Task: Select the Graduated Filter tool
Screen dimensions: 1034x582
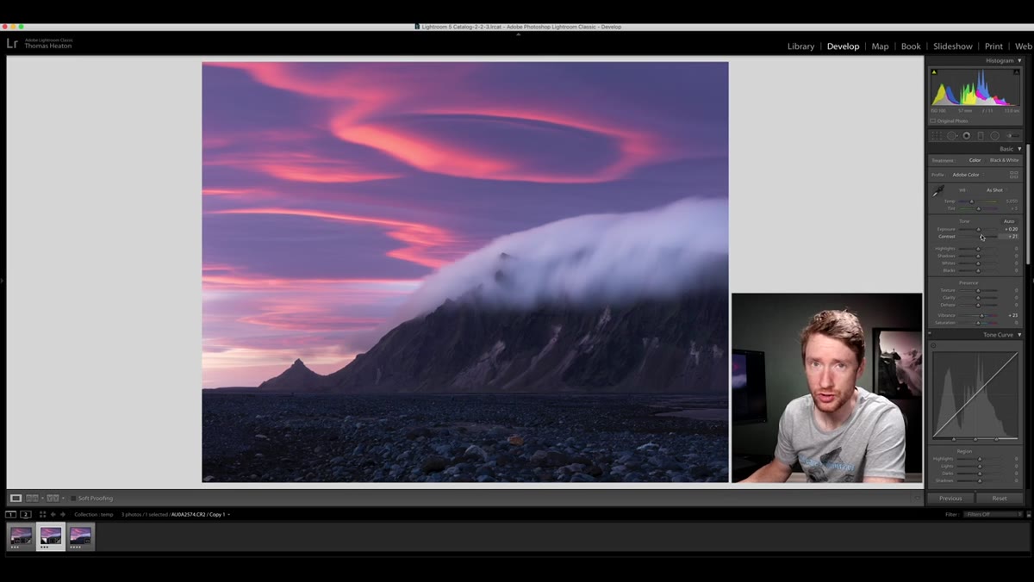Action: pyautogui.click(x=981, y=135)
